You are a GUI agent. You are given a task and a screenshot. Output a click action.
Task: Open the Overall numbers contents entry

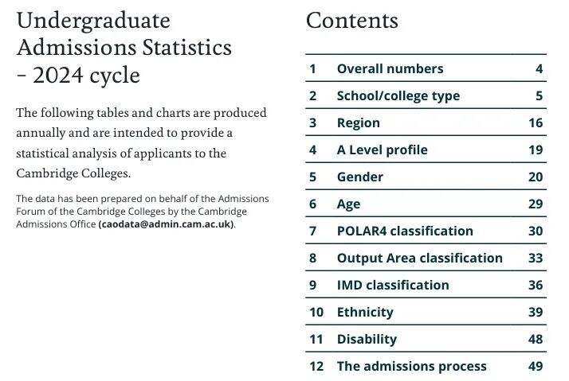(390, 68)
